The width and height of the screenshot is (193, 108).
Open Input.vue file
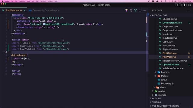167,34
